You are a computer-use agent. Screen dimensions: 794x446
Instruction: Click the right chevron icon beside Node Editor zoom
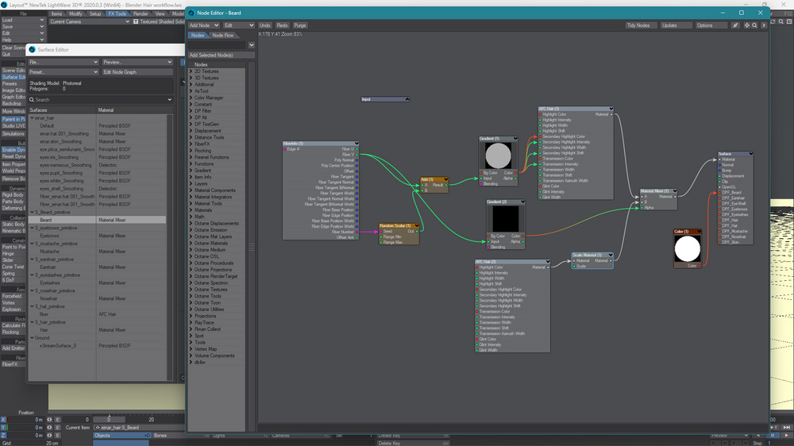point(764,25)
